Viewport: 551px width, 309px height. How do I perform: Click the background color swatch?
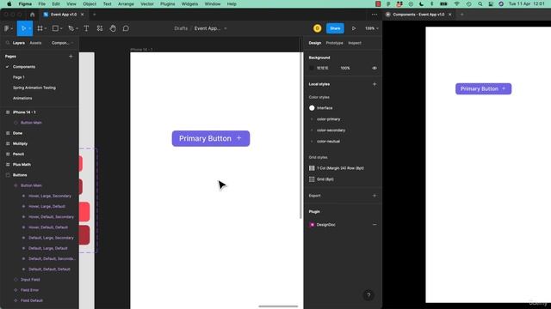coord(312,68)
